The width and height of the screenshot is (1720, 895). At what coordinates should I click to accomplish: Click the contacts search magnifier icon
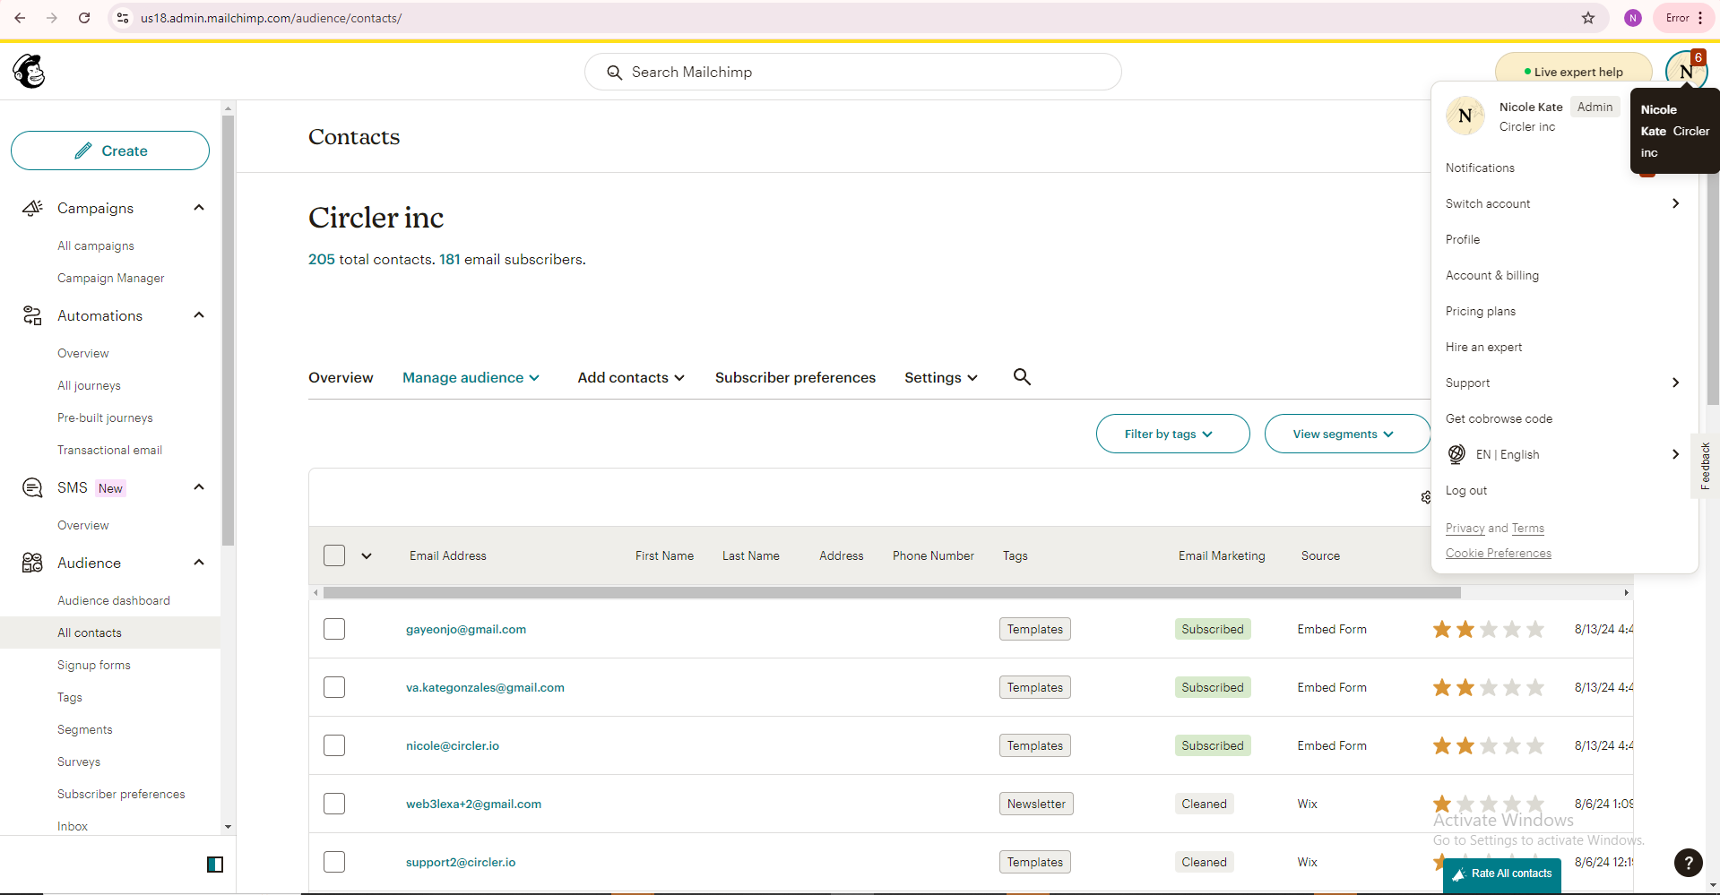coord(1022,377)
